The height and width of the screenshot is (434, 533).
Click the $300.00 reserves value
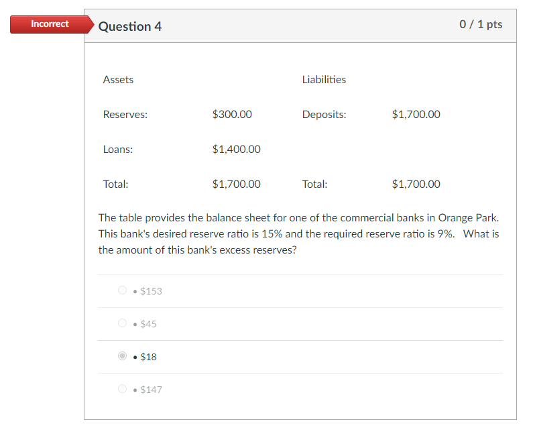tap(232, 114)
